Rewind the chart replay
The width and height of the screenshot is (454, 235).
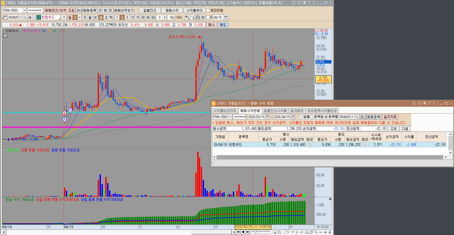point(239,232)
